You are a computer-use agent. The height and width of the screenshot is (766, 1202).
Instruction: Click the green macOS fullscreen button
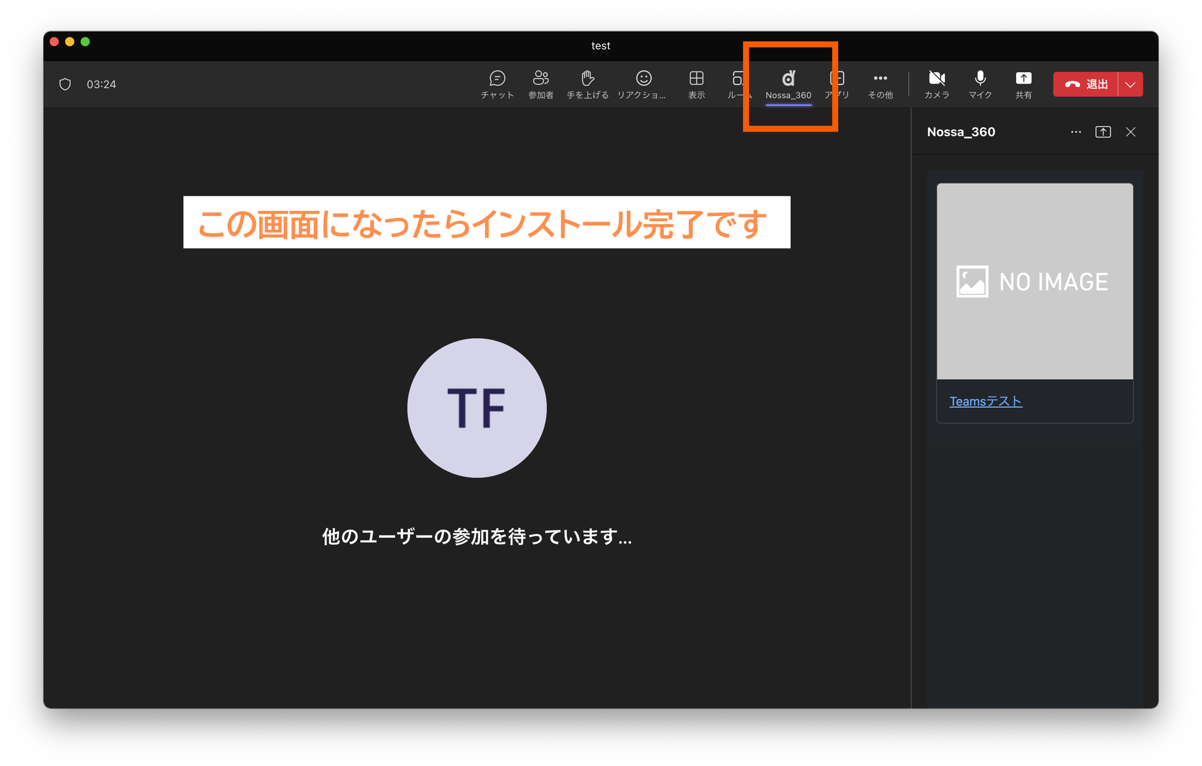point(85,42)
